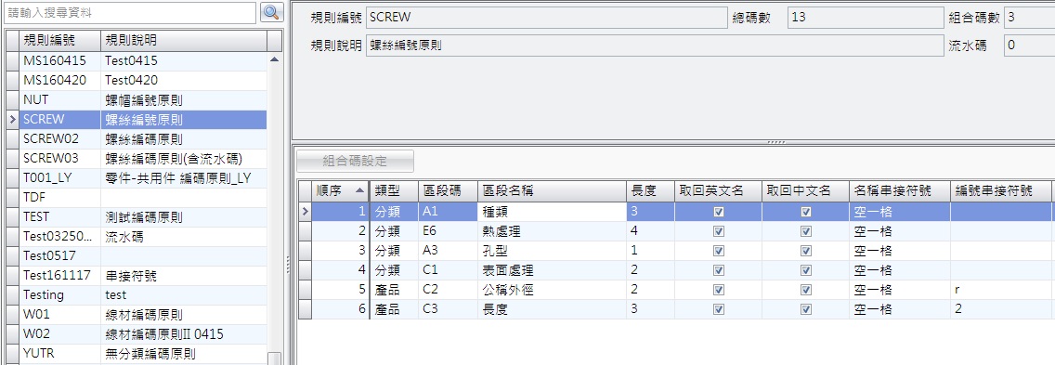
Task: Click the 長度 column header
Action: point(650,190)
